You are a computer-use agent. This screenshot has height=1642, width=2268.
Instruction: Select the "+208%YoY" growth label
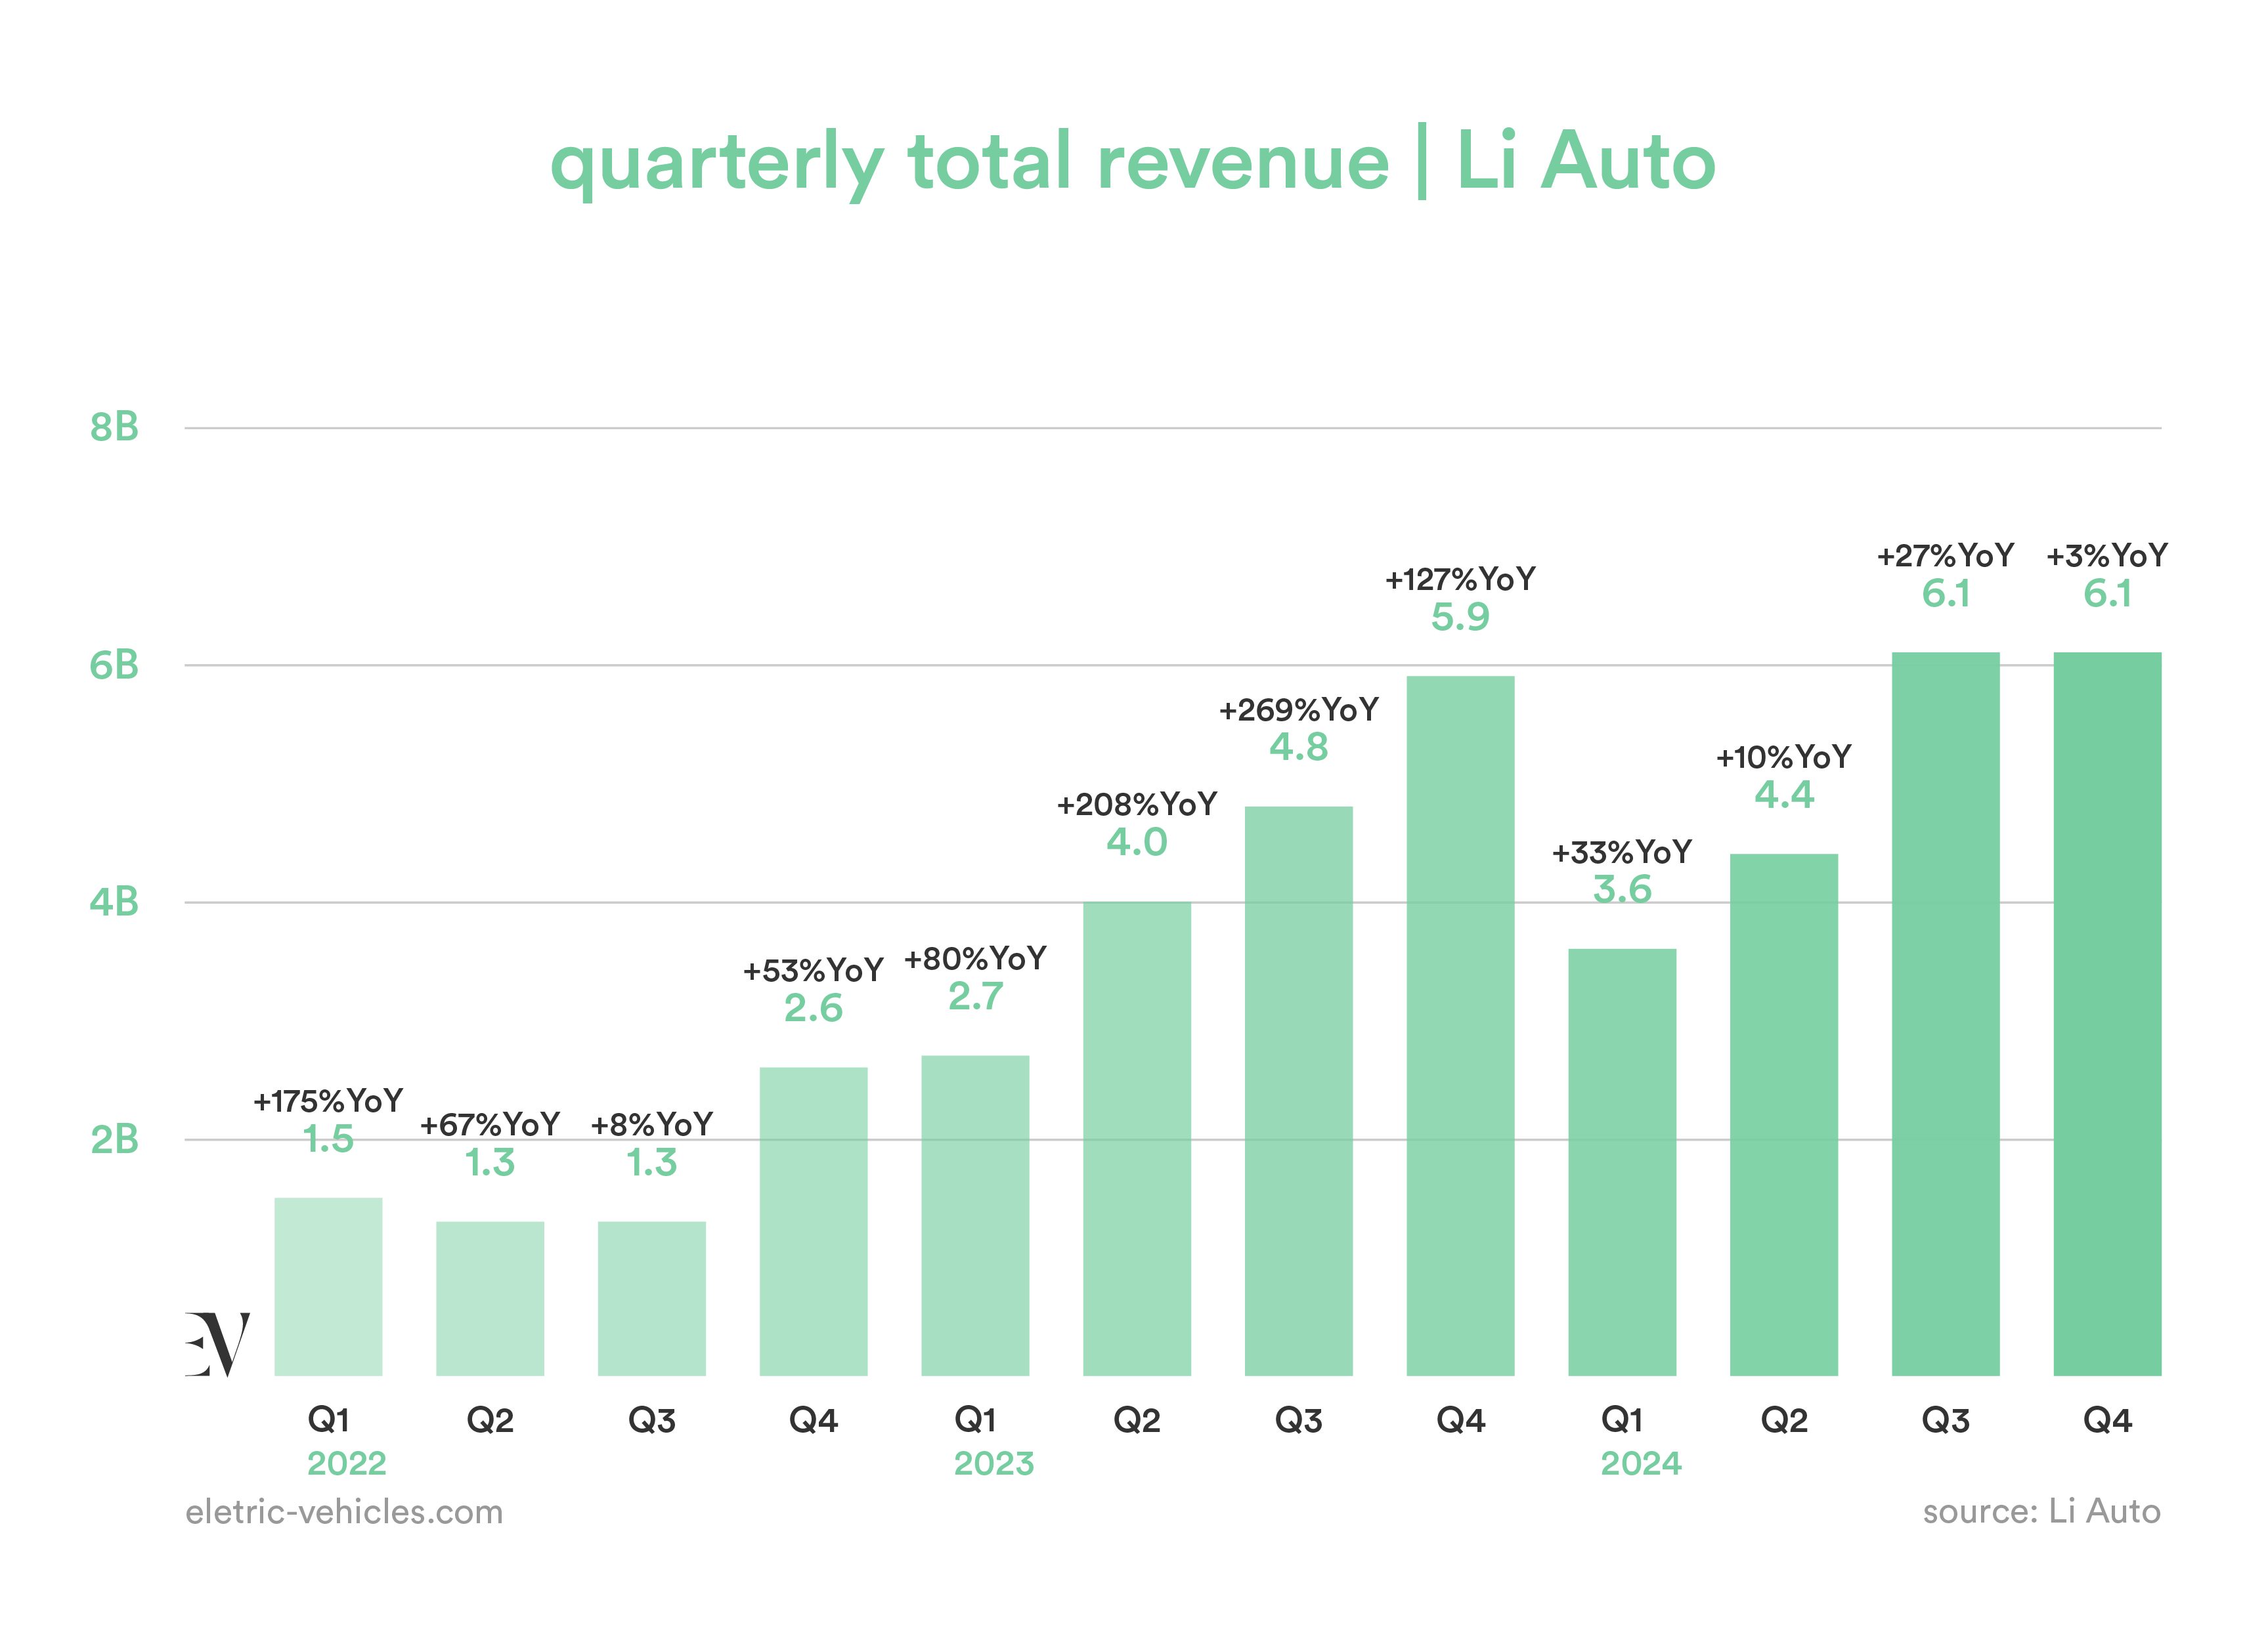click(1137, 805)
